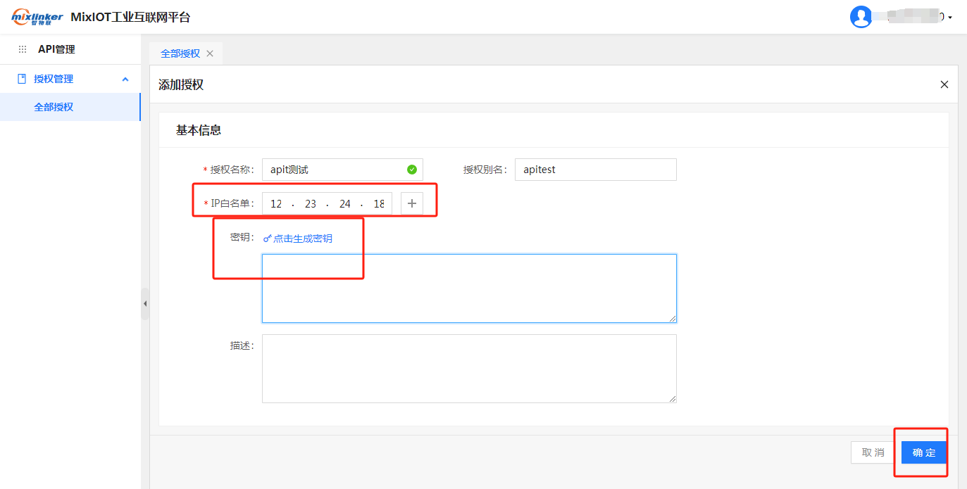Click 点击生成密钥 link

[298, 239]
